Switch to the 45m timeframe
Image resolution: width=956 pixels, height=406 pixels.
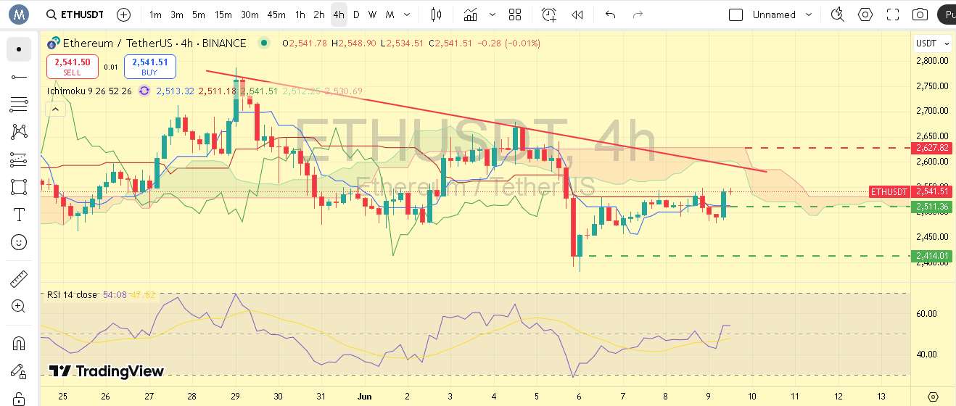(x=276, y=14)
